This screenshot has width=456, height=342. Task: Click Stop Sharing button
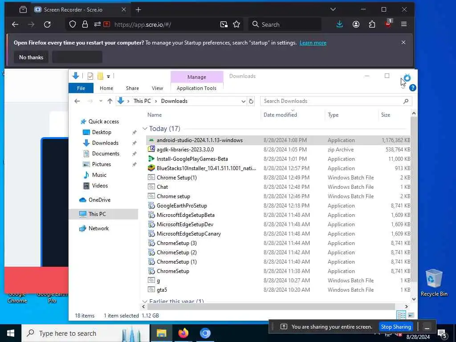(396, 327)
